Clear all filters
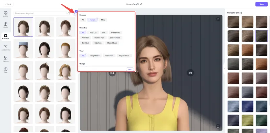Viewport: 270px width, 133px height. 130,70
